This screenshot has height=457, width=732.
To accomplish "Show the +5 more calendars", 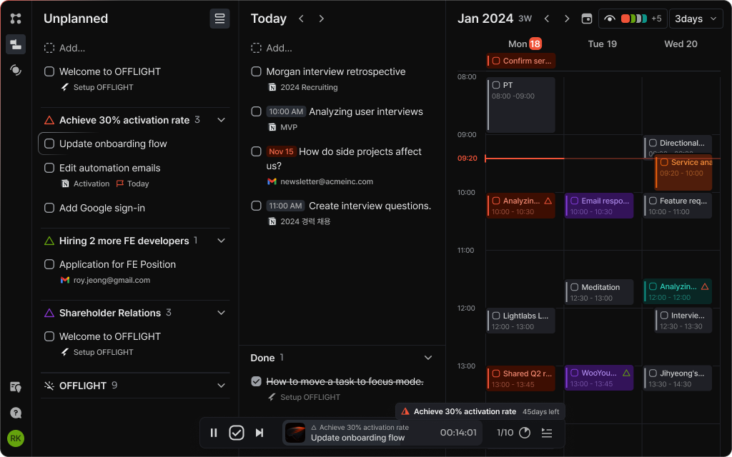I will point(656,19).
